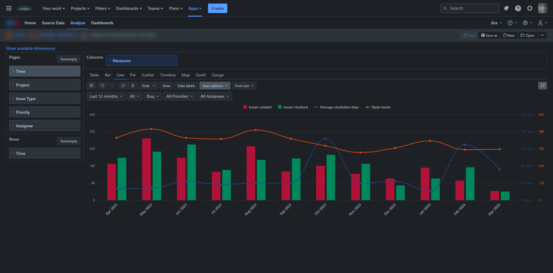Toggle Nonempty for Pages
553x273 pixels.
point(69,59)
